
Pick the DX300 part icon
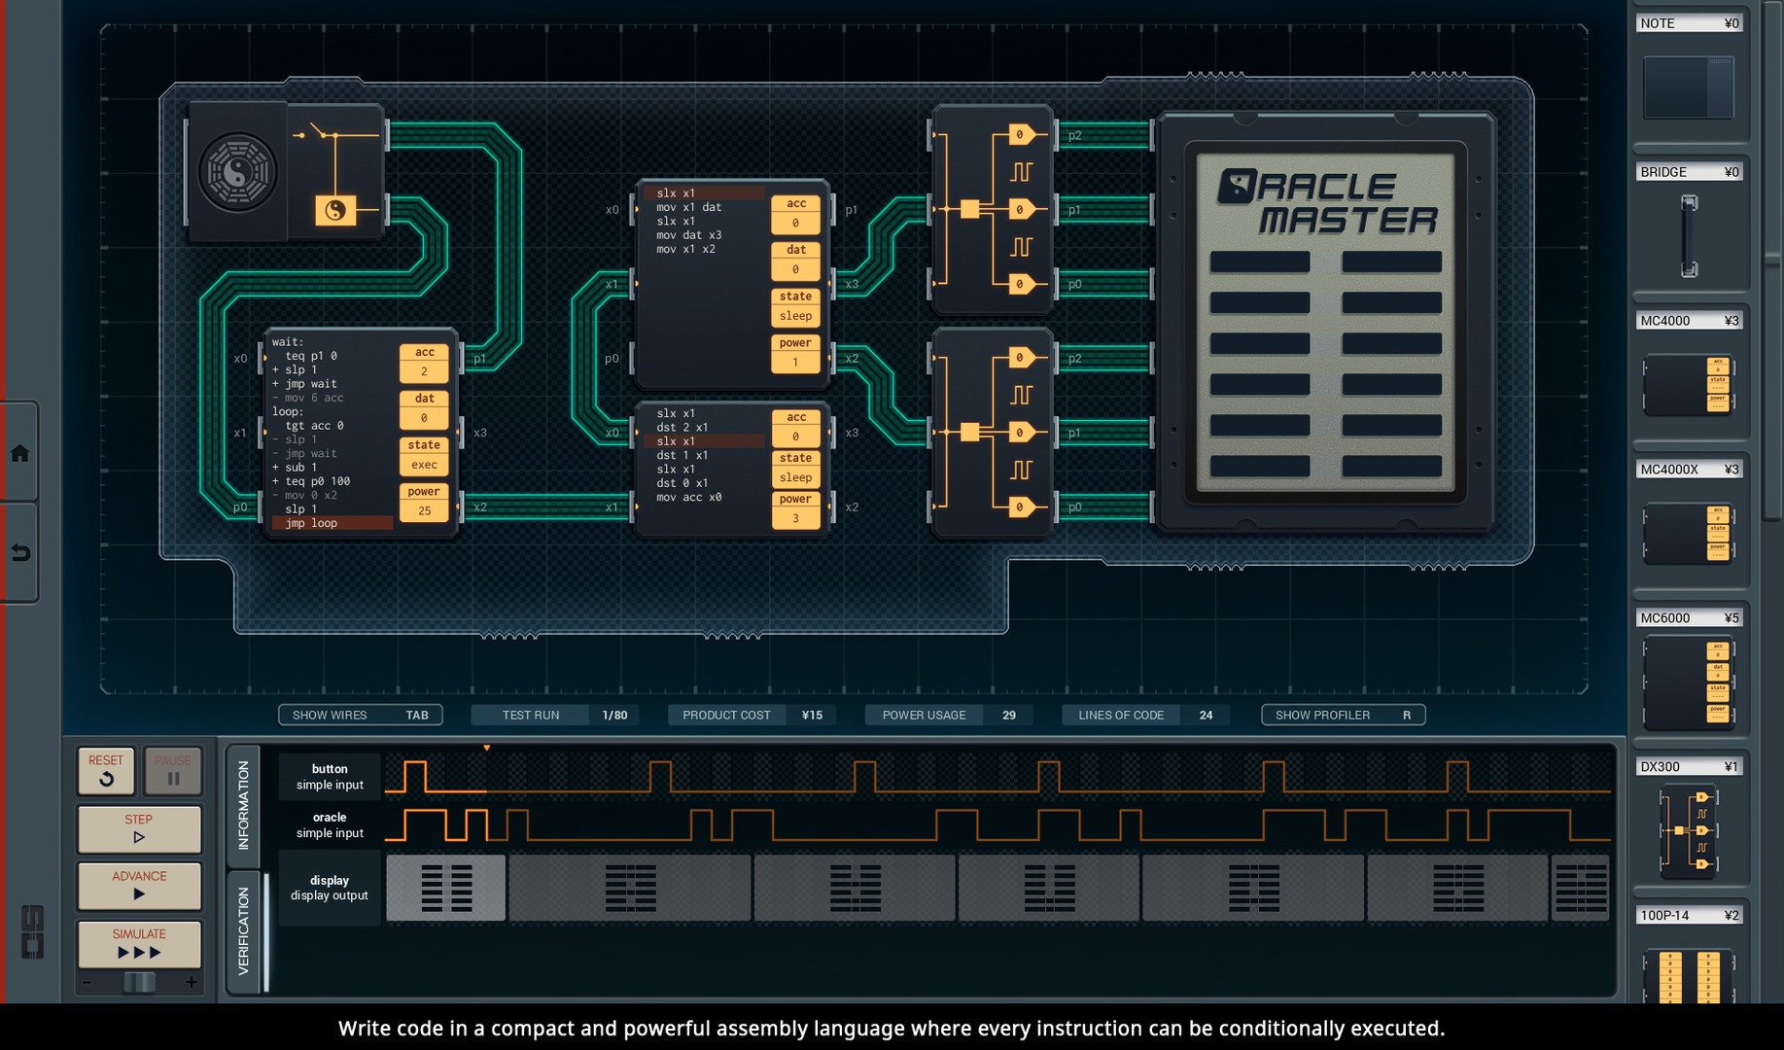(1689, 831)
